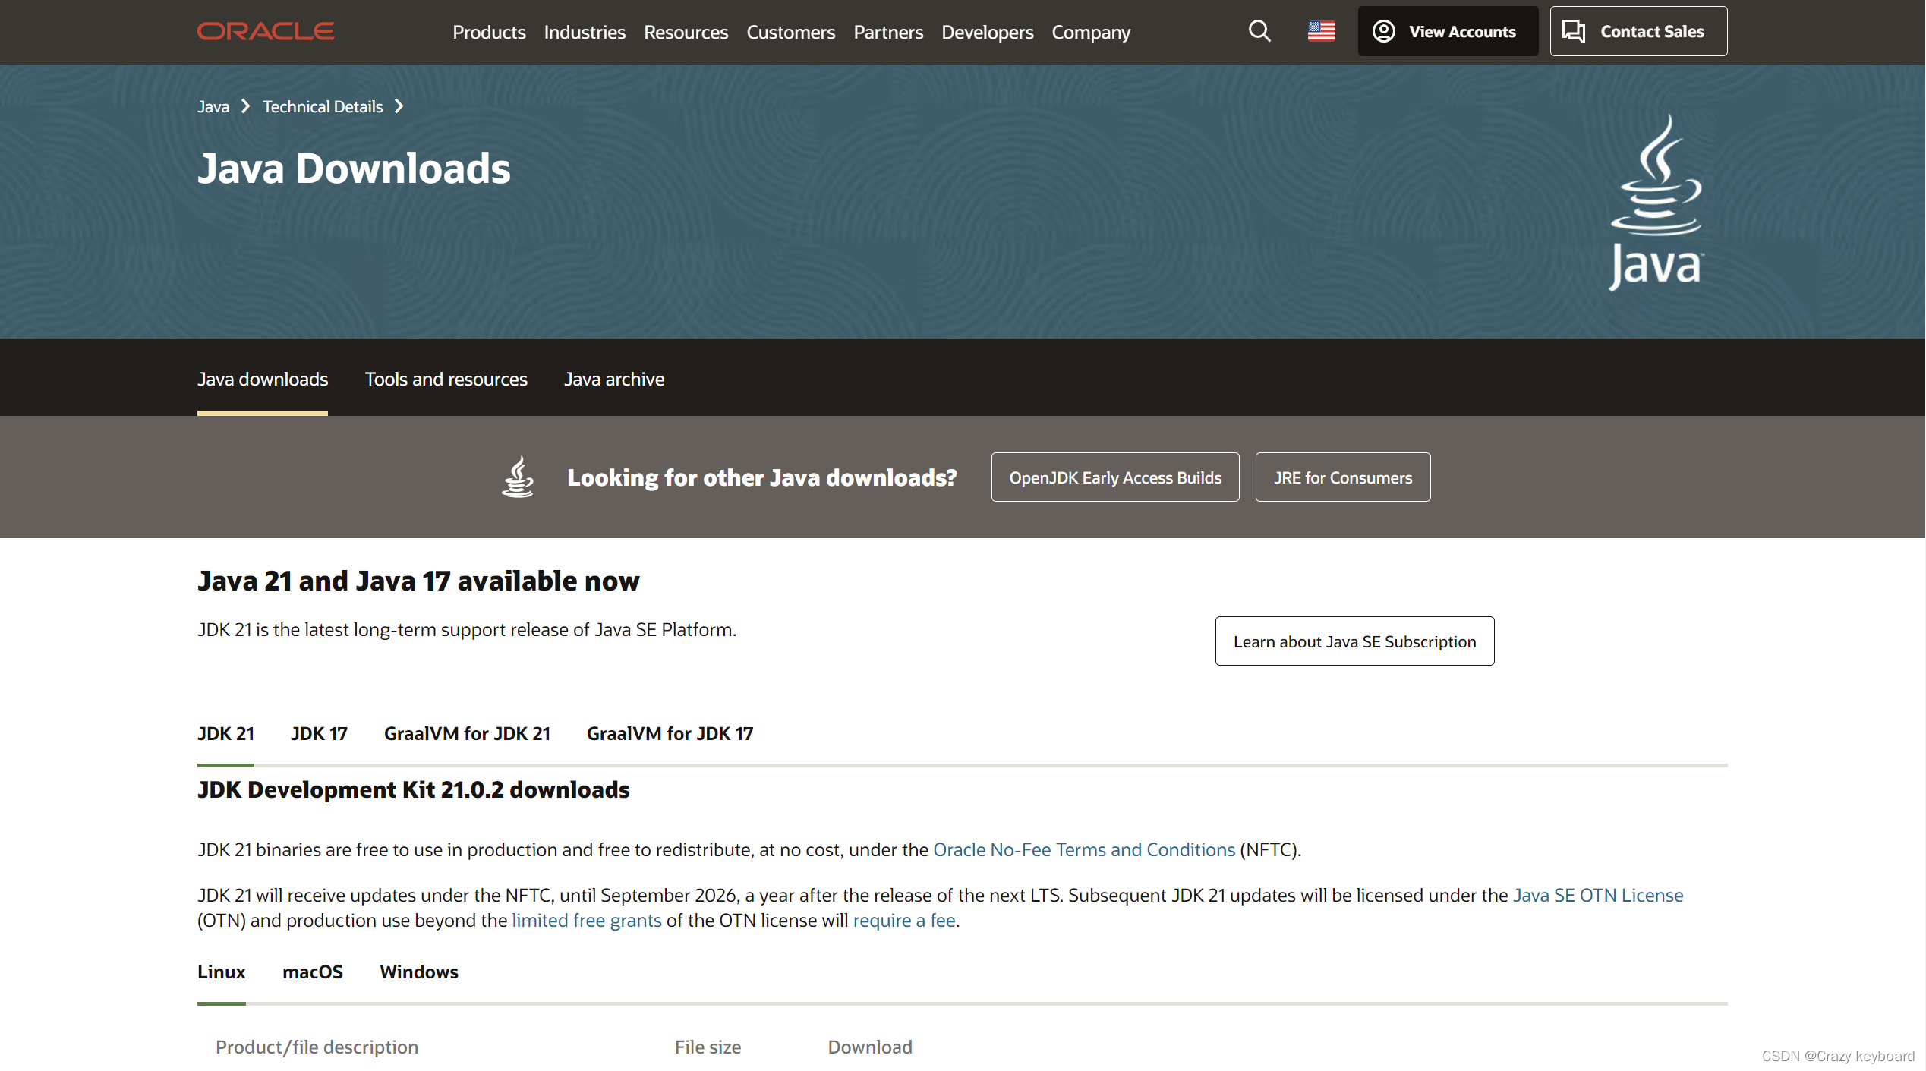Select the Windows platform tab
Image resolution: width=1926 pixels, height=1071 pixels.
[419, 972]
